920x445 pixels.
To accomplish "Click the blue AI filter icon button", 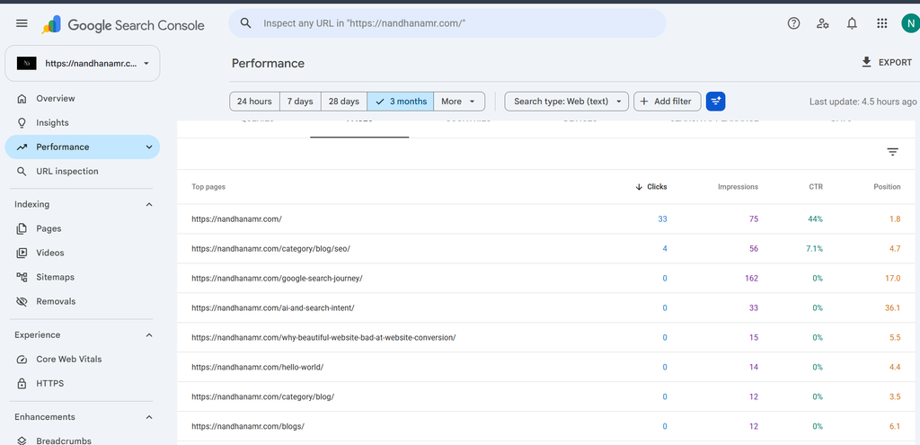I will [716, 102].
